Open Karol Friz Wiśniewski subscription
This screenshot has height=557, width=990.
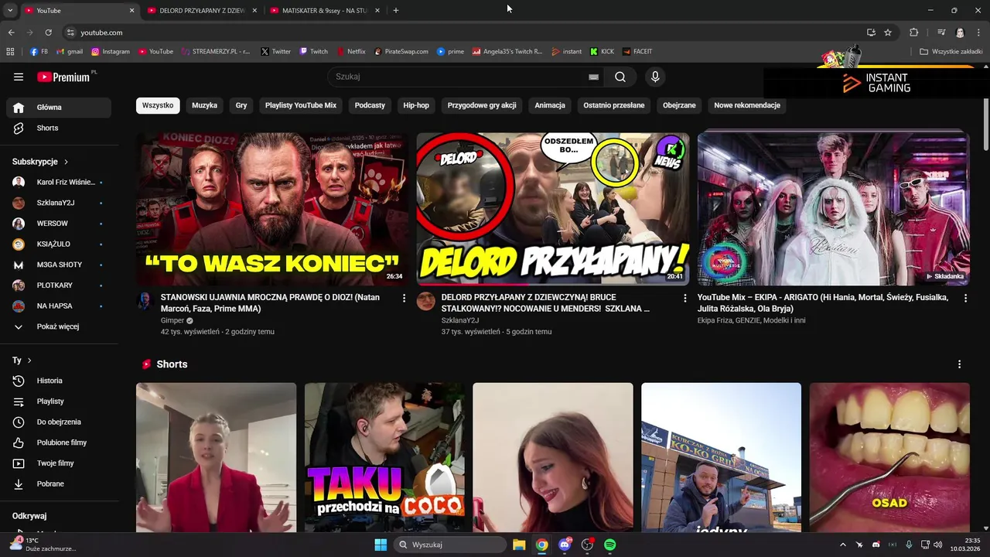59,183
